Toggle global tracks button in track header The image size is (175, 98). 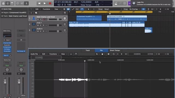click(65, 13)
